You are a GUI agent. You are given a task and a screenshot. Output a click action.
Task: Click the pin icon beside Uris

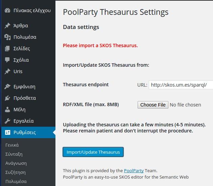7,71
